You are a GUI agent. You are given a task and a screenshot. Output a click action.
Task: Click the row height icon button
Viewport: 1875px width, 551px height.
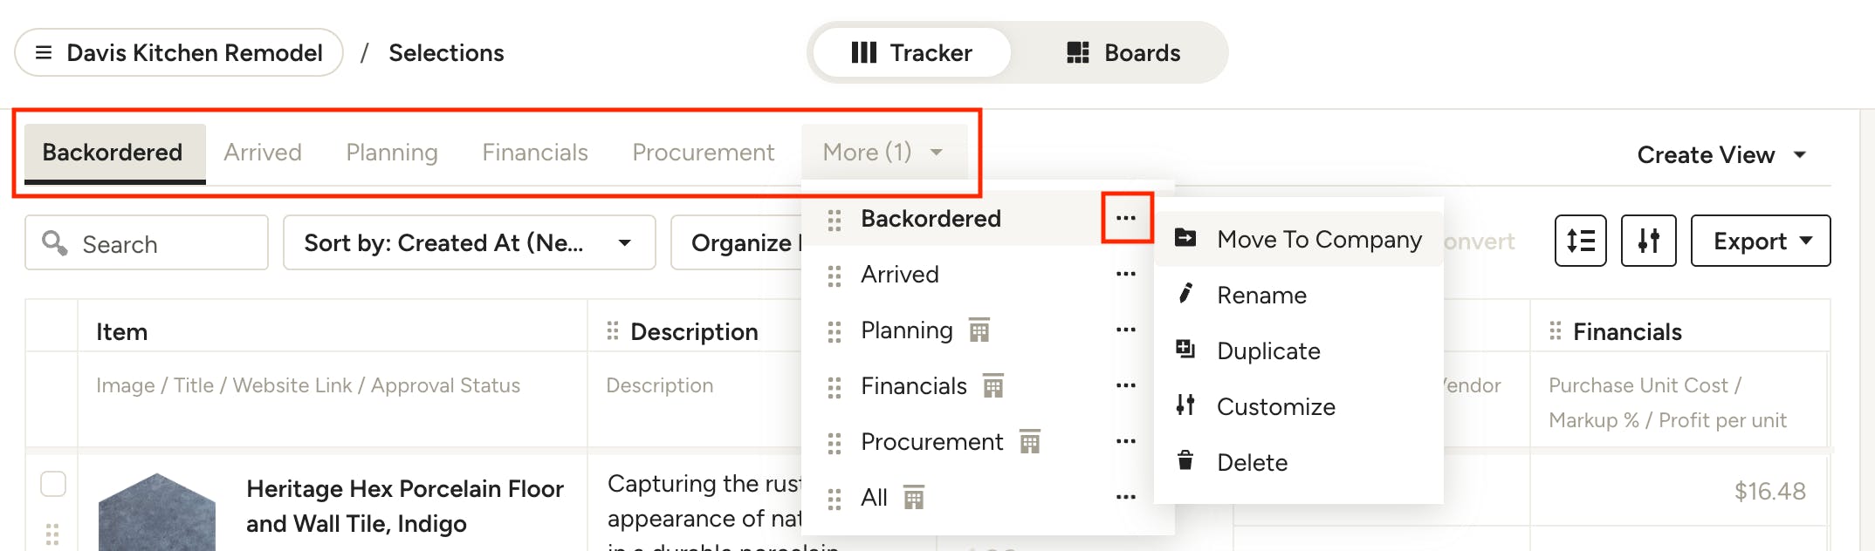pos(1580,241)
